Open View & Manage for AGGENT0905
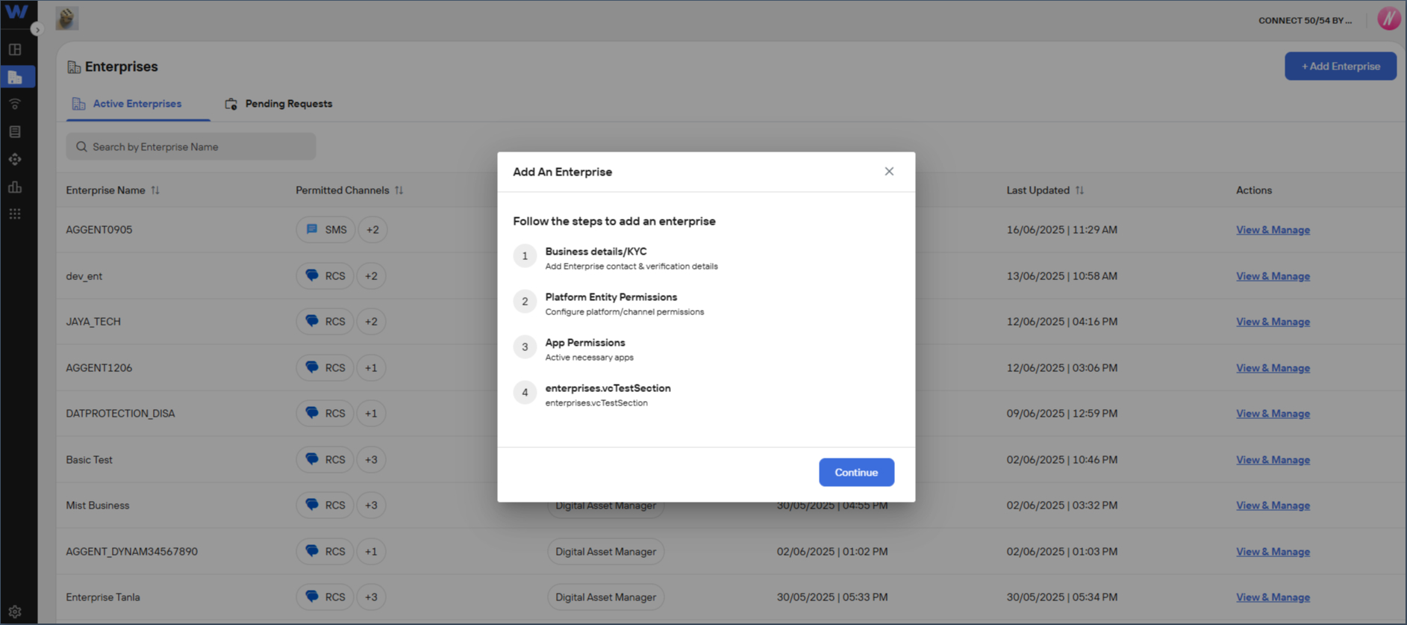Viewport: 1407px width, 625px height. 1273,230
